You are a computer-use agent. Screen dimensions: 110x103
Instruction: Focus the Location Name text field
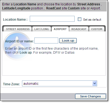[52, 19]
